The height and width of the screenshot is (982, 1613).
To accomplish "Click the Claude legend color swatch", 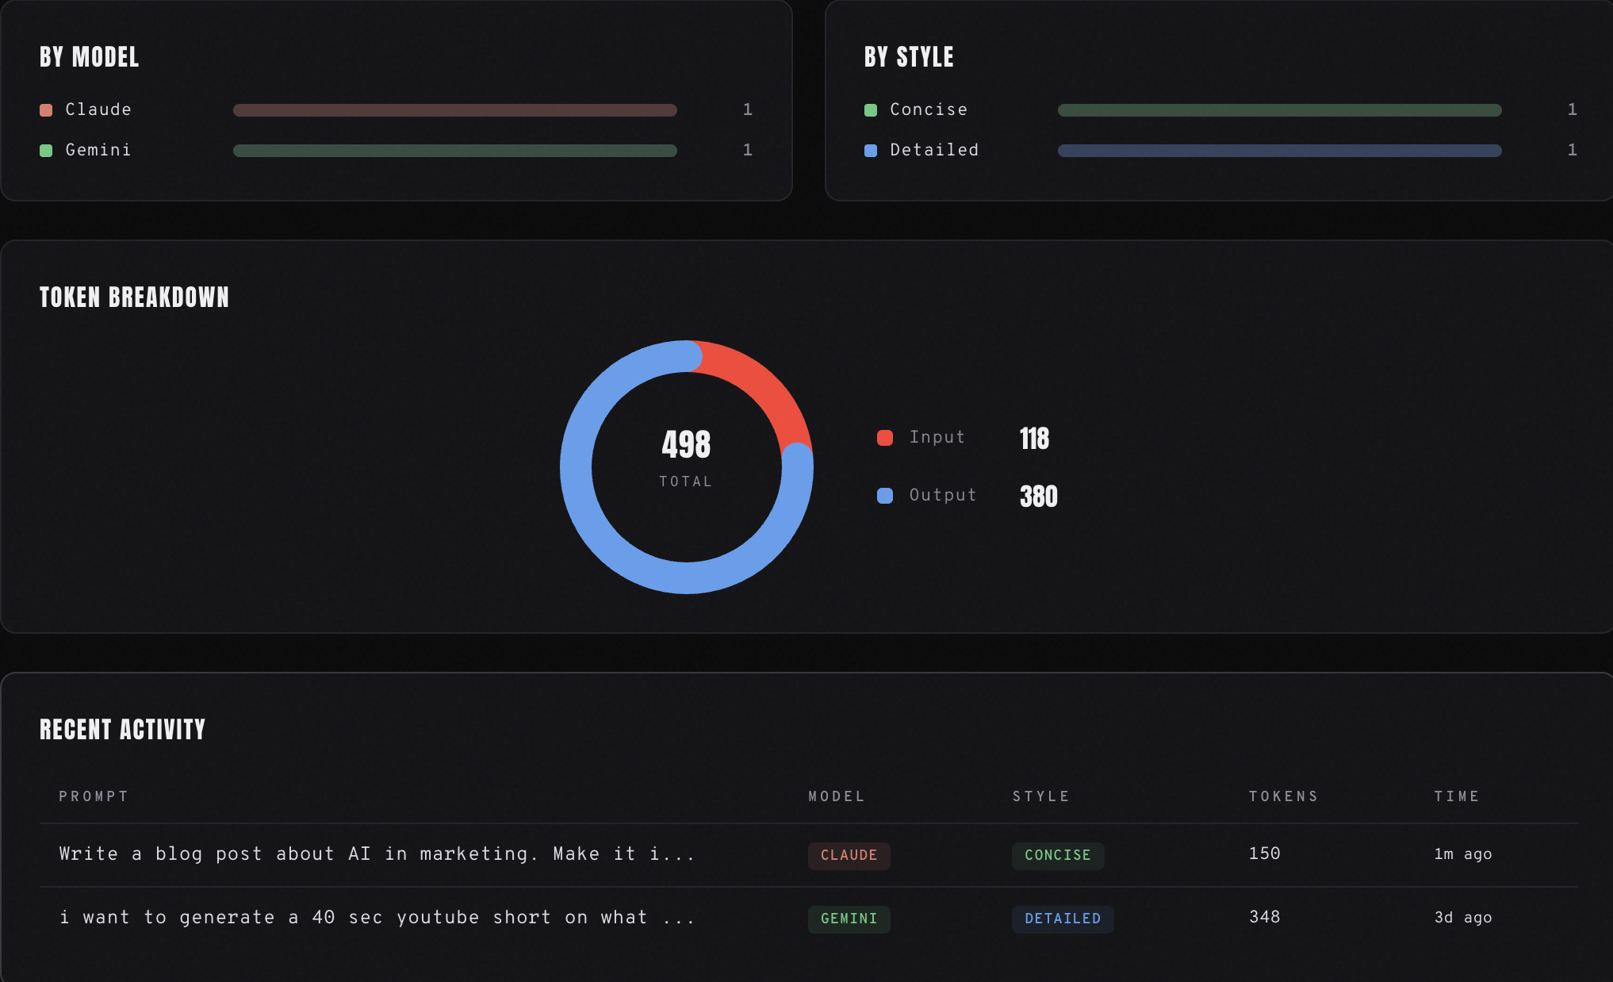I will click(46, 109).
